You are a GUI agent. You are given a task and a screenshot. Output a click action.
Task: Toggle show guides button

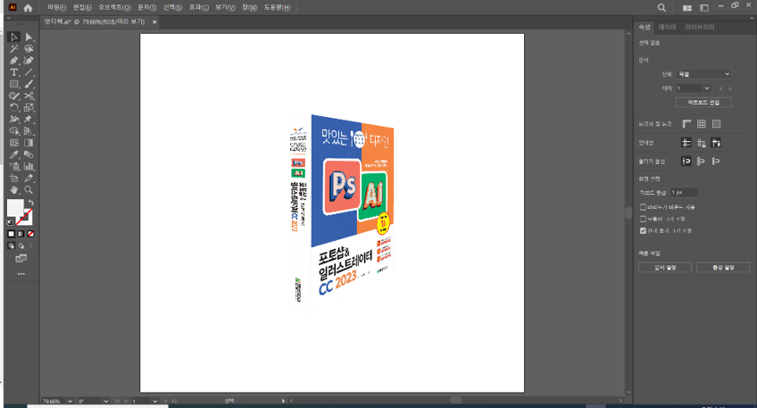point(686,143)
